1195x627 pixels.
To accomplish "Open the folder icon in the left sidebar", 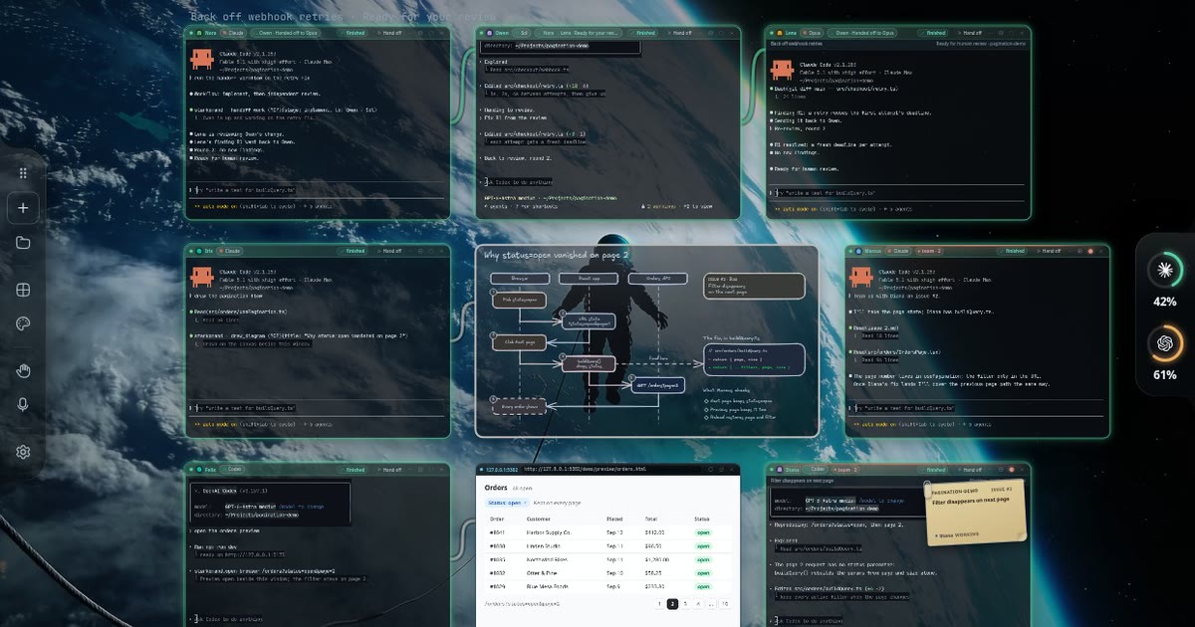I will 23,243.
